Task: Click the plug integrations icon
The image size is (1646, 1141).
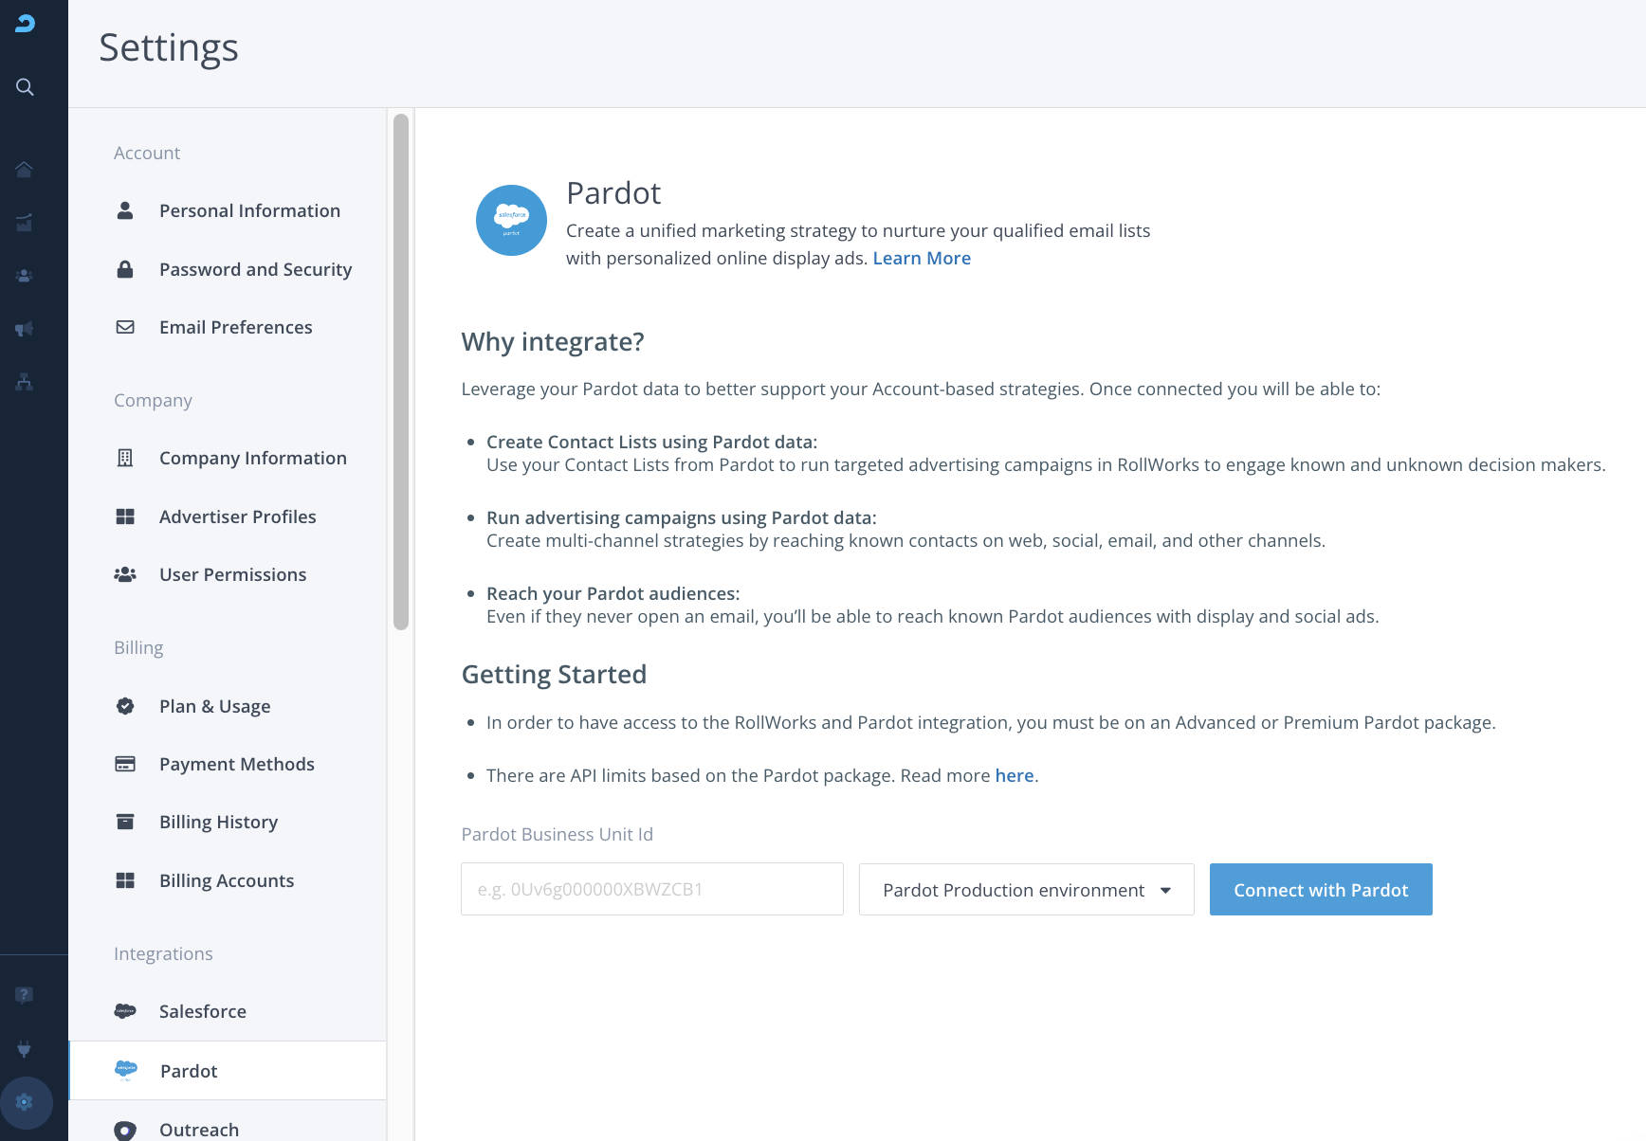Action: tap(25, 1048)
